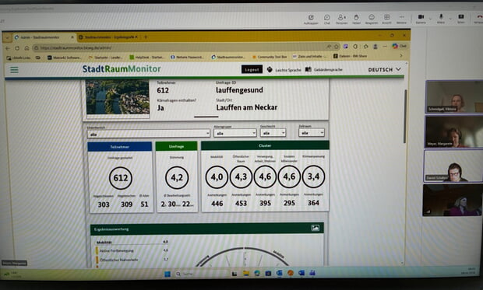This screenshot has height=290, width=483.
Task: Open camera options dropdown arrow in Teams
Action: point(430,19)
